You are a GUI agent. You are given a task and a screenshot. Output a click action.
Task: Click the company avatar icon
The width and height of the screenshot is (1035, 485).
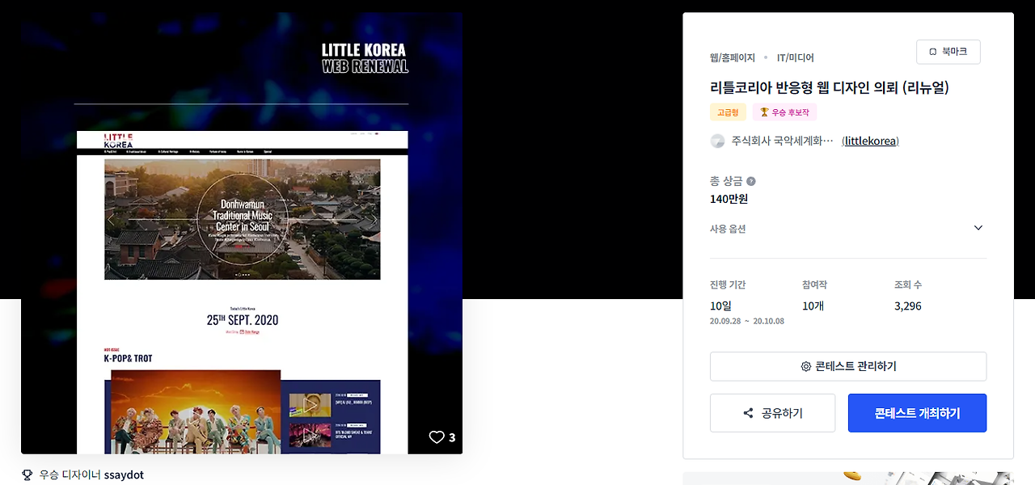point(717,141)
